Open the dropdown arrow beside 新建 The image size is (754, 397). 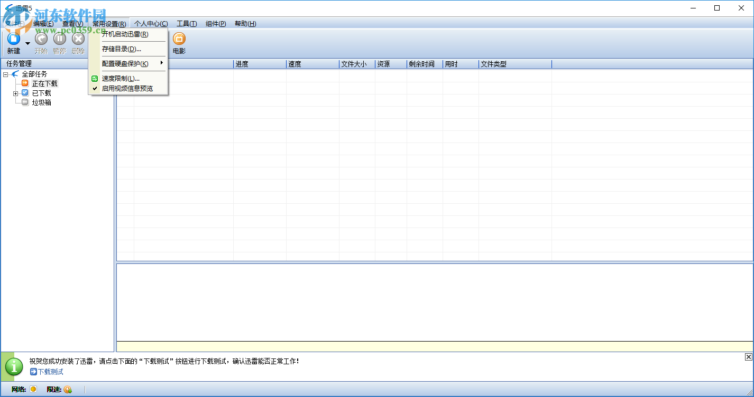[x=27, y=43]
